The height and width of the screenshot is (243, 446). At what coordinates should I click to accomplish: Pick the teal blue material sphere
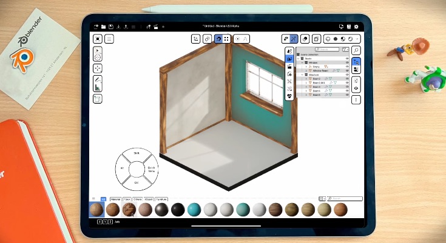click(x=194, y=210)
